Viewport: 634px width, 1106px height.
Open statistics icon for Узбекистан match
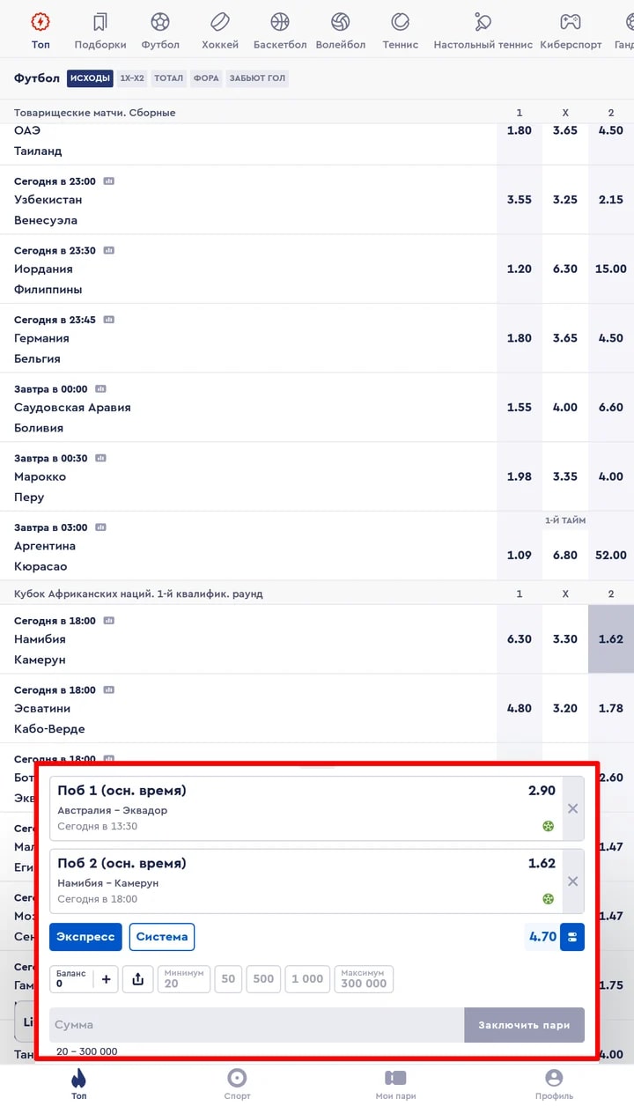coord(109,181)
